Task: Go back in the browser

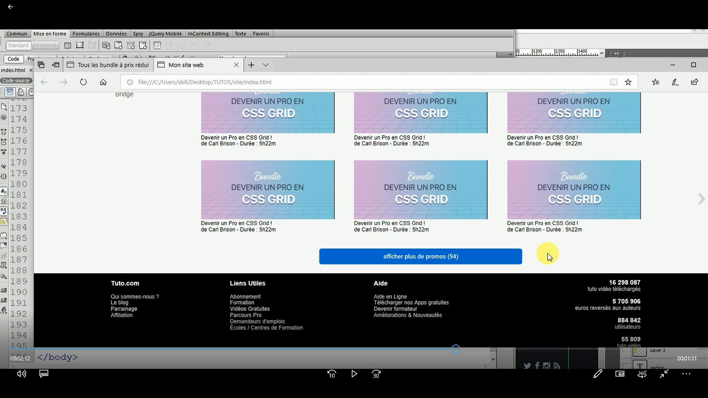Action: pos(44,82)
